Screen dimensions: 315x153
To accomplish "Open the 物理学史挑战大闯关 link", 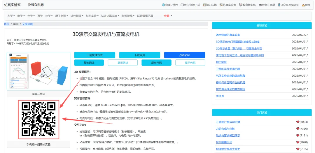I will [228, 149].
